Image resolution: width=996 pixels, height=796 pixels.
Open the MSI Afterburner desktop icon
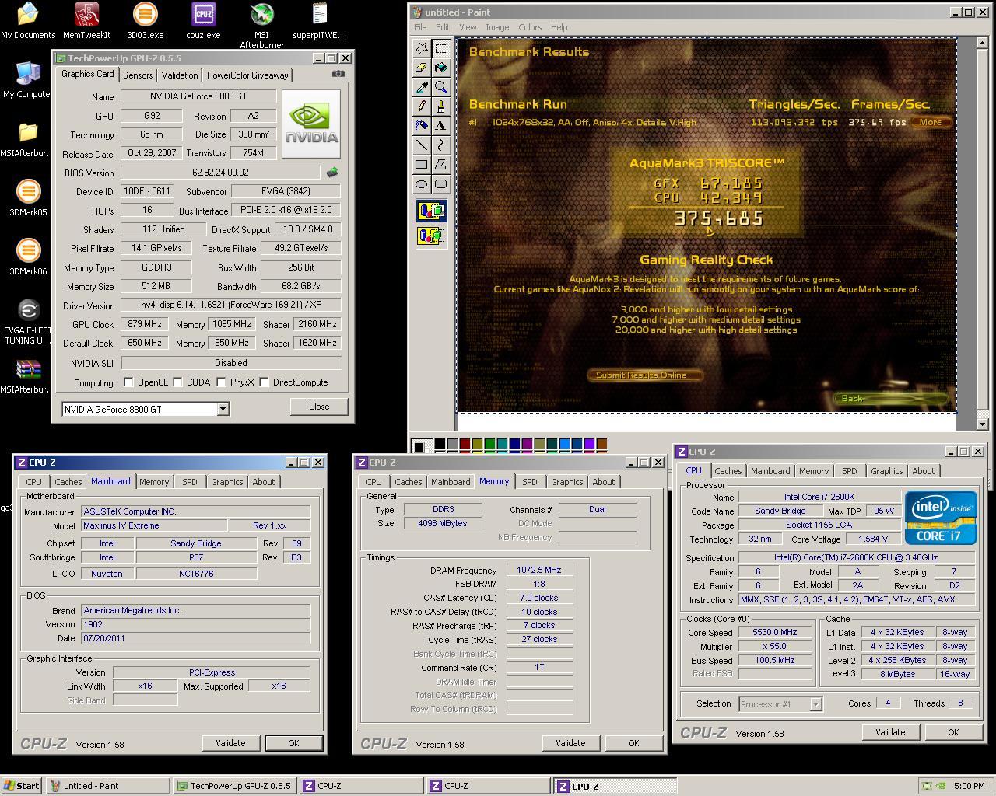tap(261, 25)
